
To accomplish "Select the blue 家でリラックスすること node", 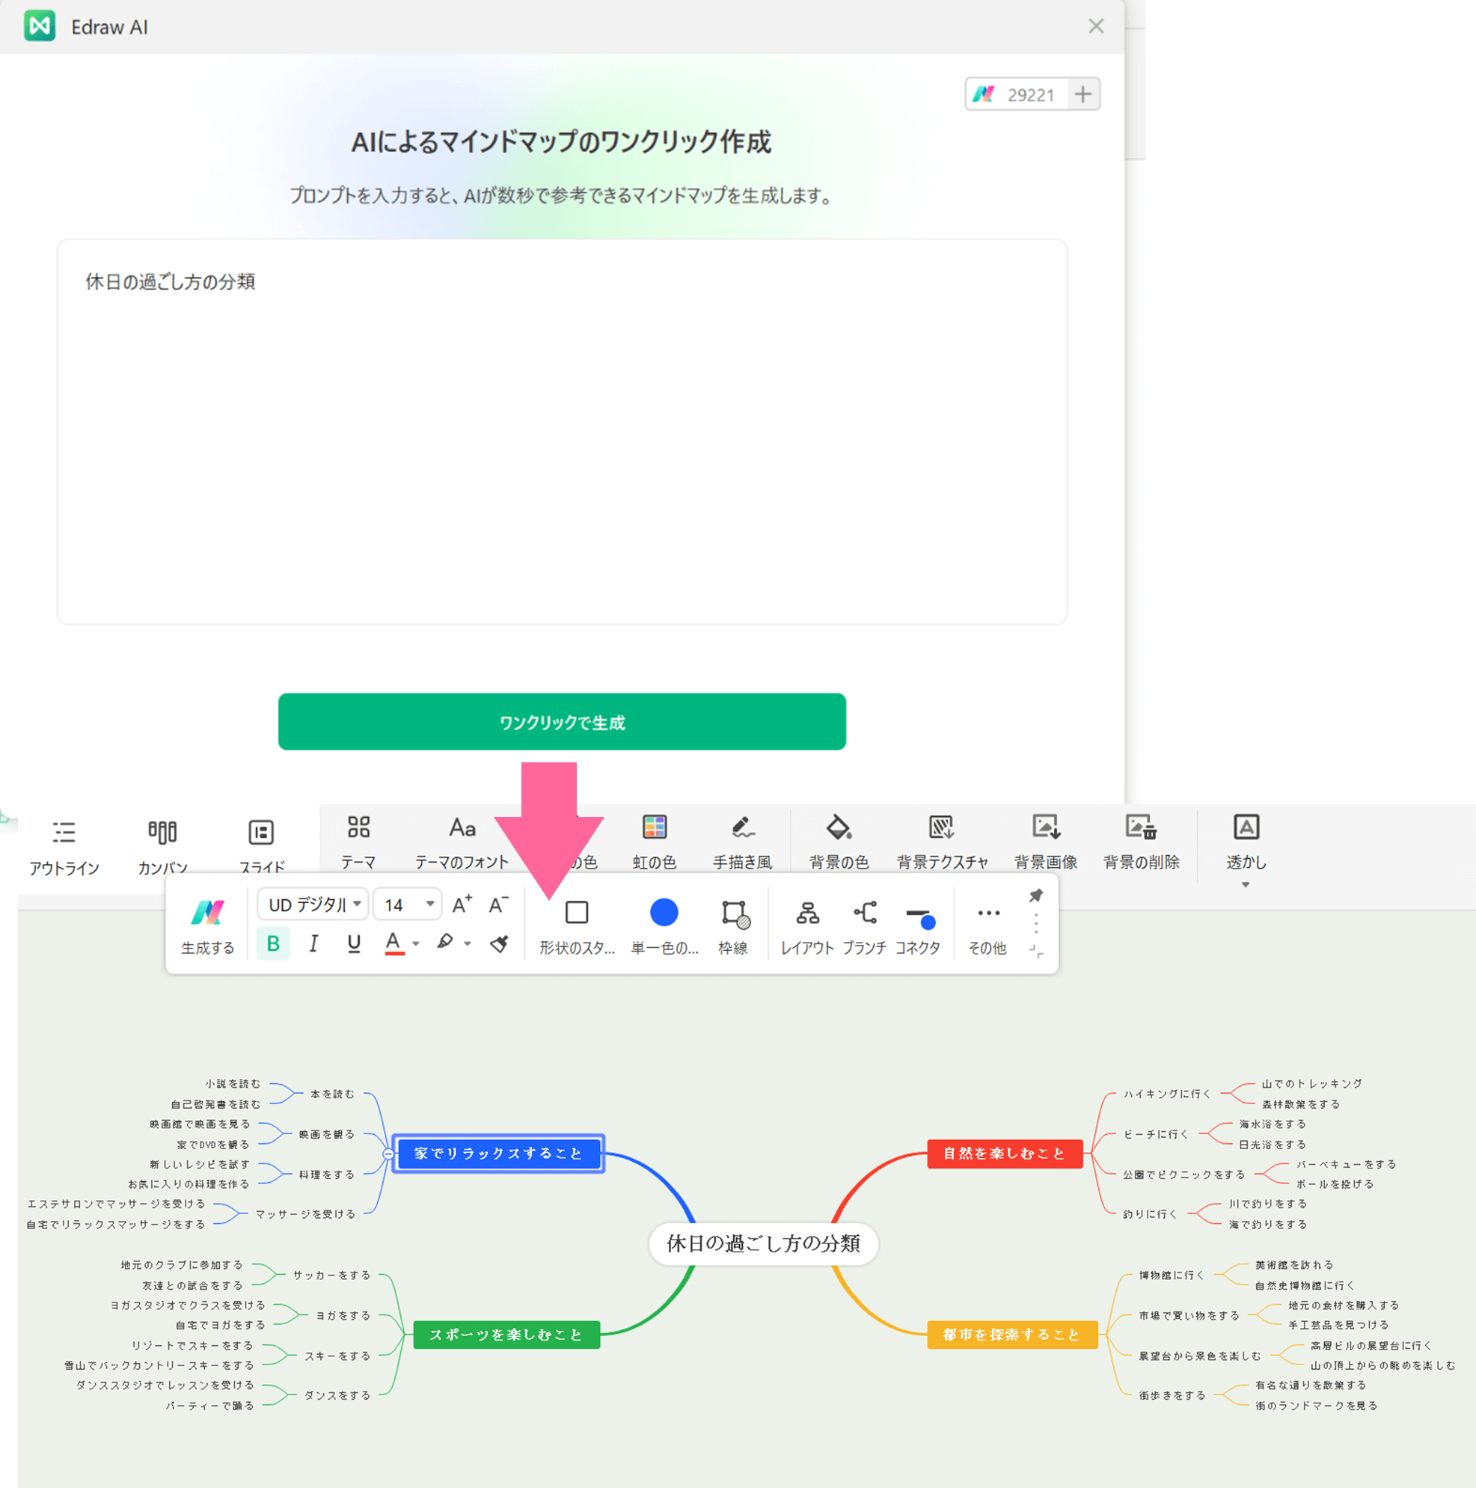I will (x=497, y=1153).
